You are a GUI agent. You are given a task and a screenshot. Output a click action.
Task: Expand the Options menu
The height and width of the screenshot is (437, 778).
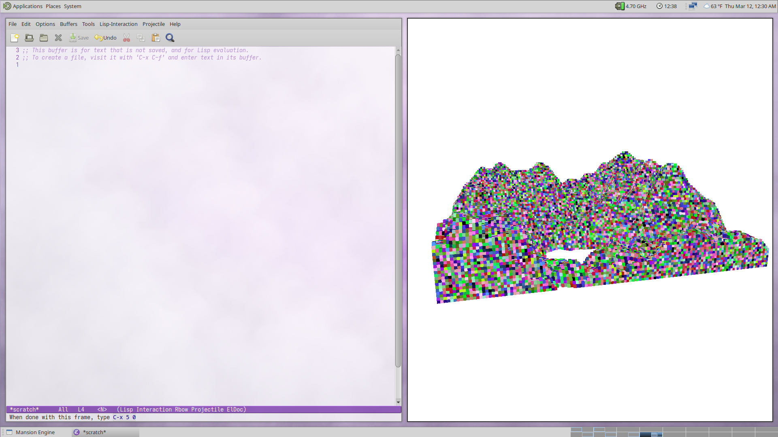pos(45,24)
